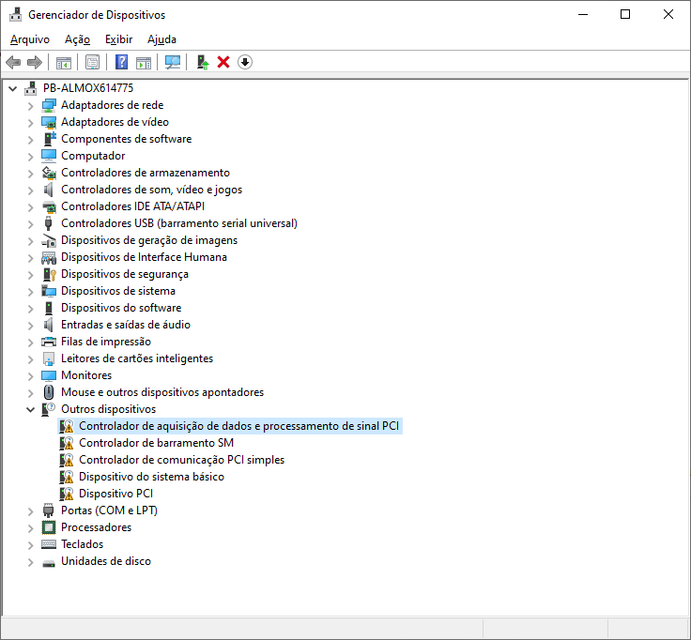This screenshot has height=640, width=691.
Task: Collapse the PB-ALMOX614775 root node
Action: point(13,88)
